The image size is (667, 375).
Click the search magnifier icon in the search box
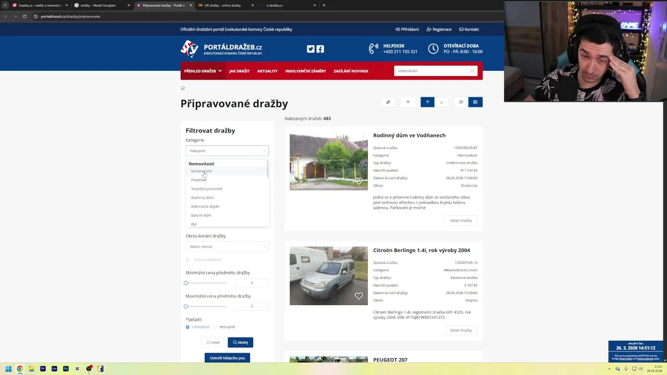pos(472,71)
